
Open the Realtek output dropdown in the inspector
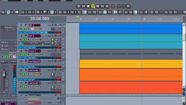click(9, 100)
